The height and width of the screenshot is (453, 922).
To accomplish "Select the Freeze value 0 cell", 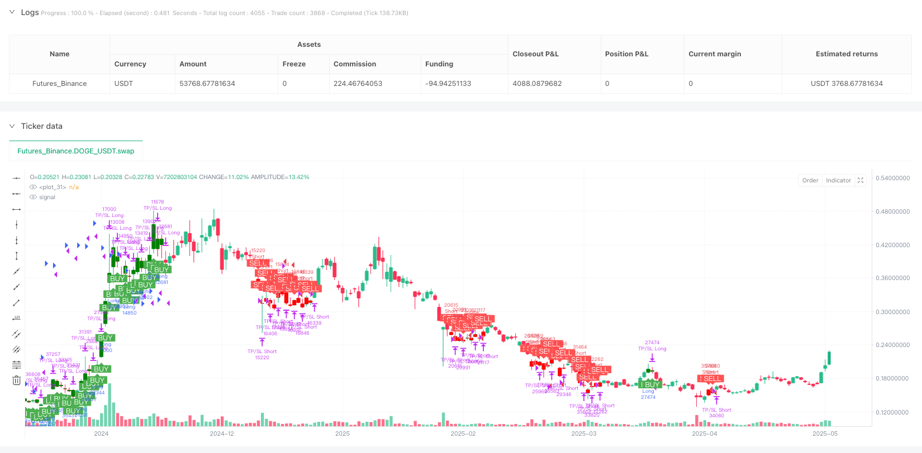I will (x=303, y=84).
